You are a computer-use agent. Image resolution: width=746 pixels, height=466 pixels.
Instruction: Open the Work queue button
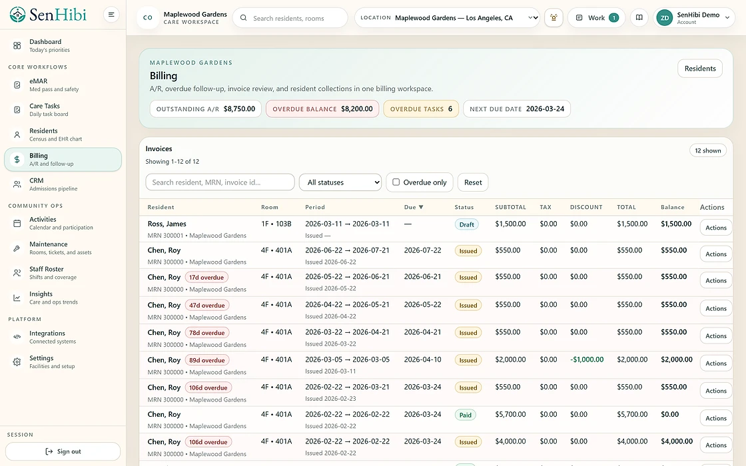597,17
